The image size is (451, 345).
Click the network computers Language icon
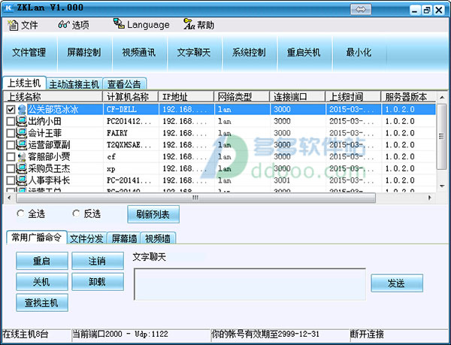[119, 23]
